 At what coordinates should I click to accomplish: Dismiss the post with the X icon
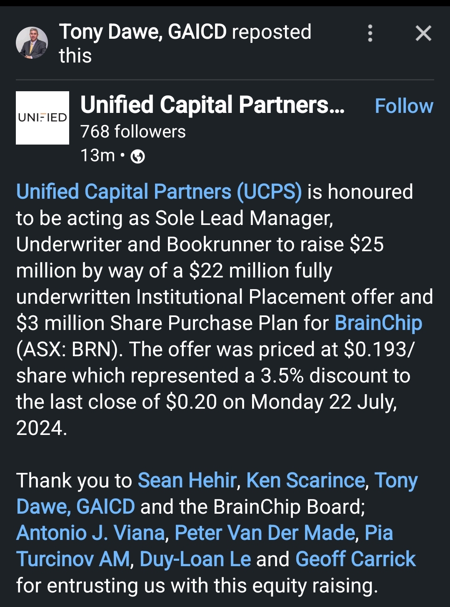pyautogui.click(x=423, y=33)
